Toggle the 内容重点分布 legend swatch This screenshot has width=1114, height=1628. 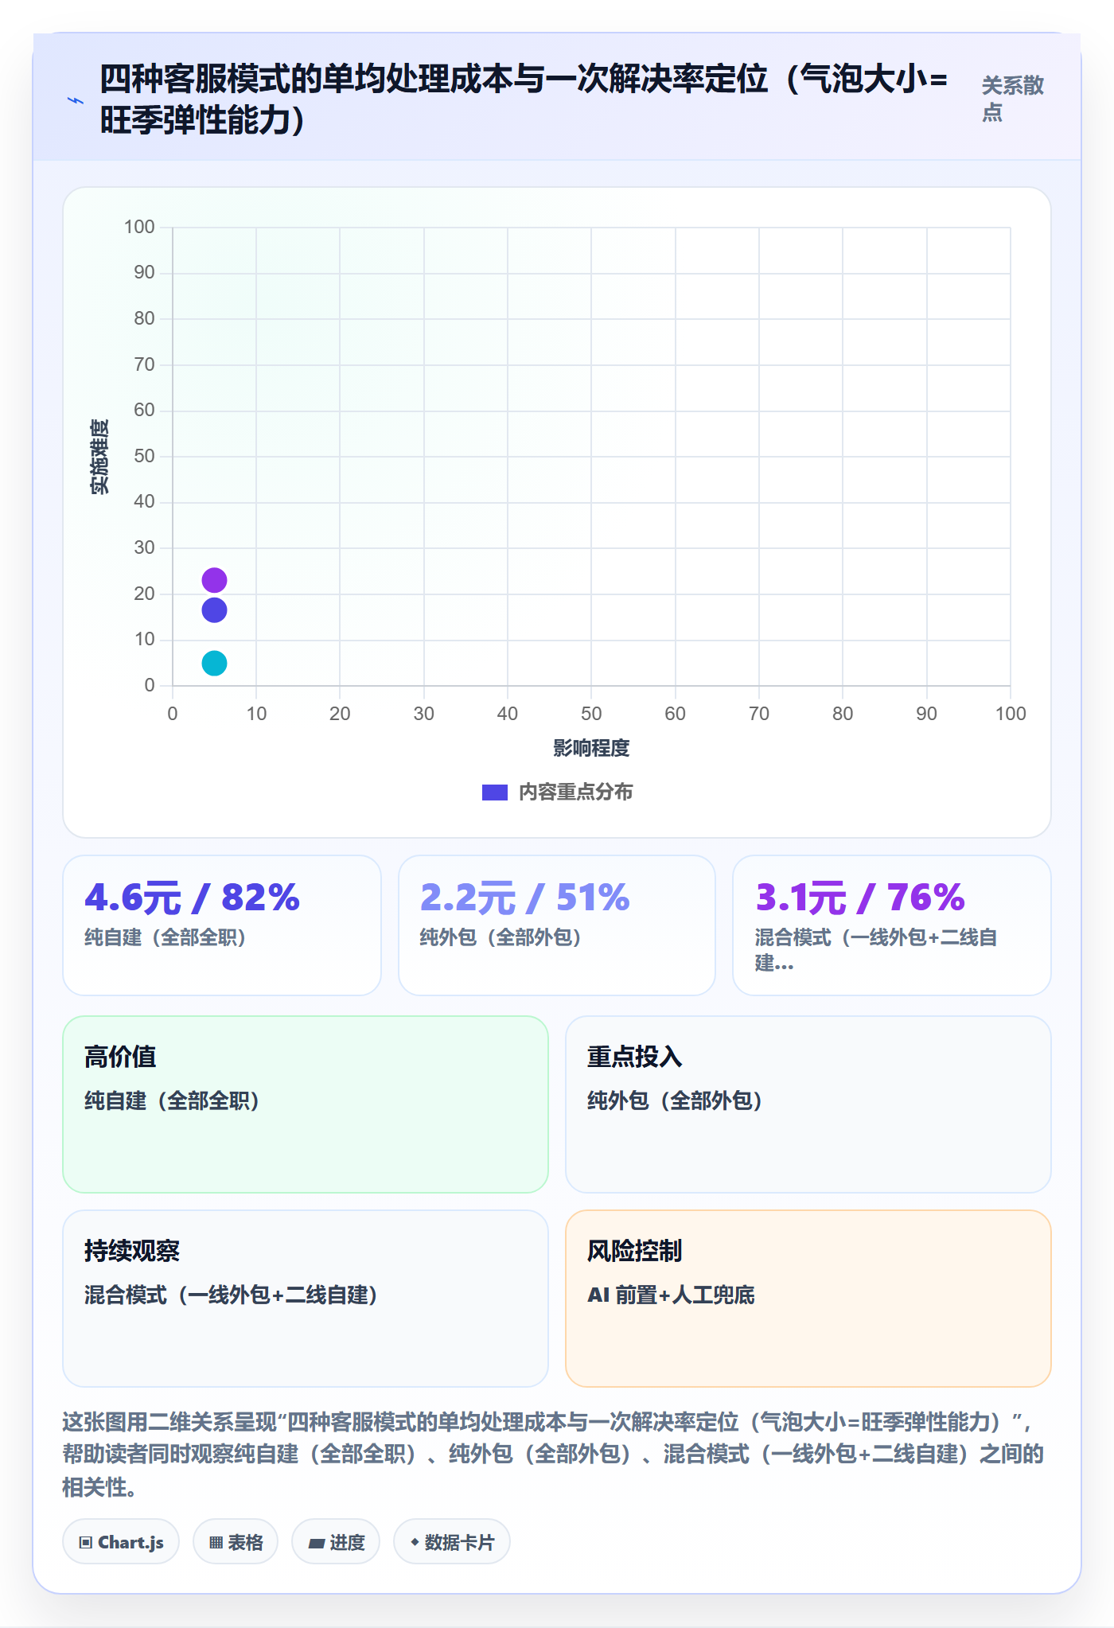point(494,793)
